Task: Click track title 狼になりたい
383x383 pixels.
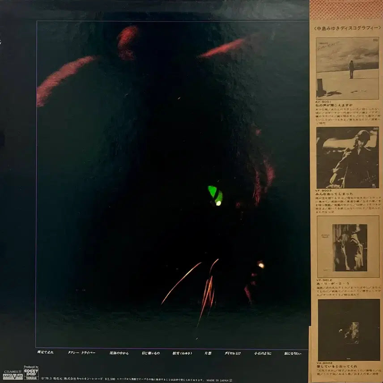Action: click(x=293, y=353)
